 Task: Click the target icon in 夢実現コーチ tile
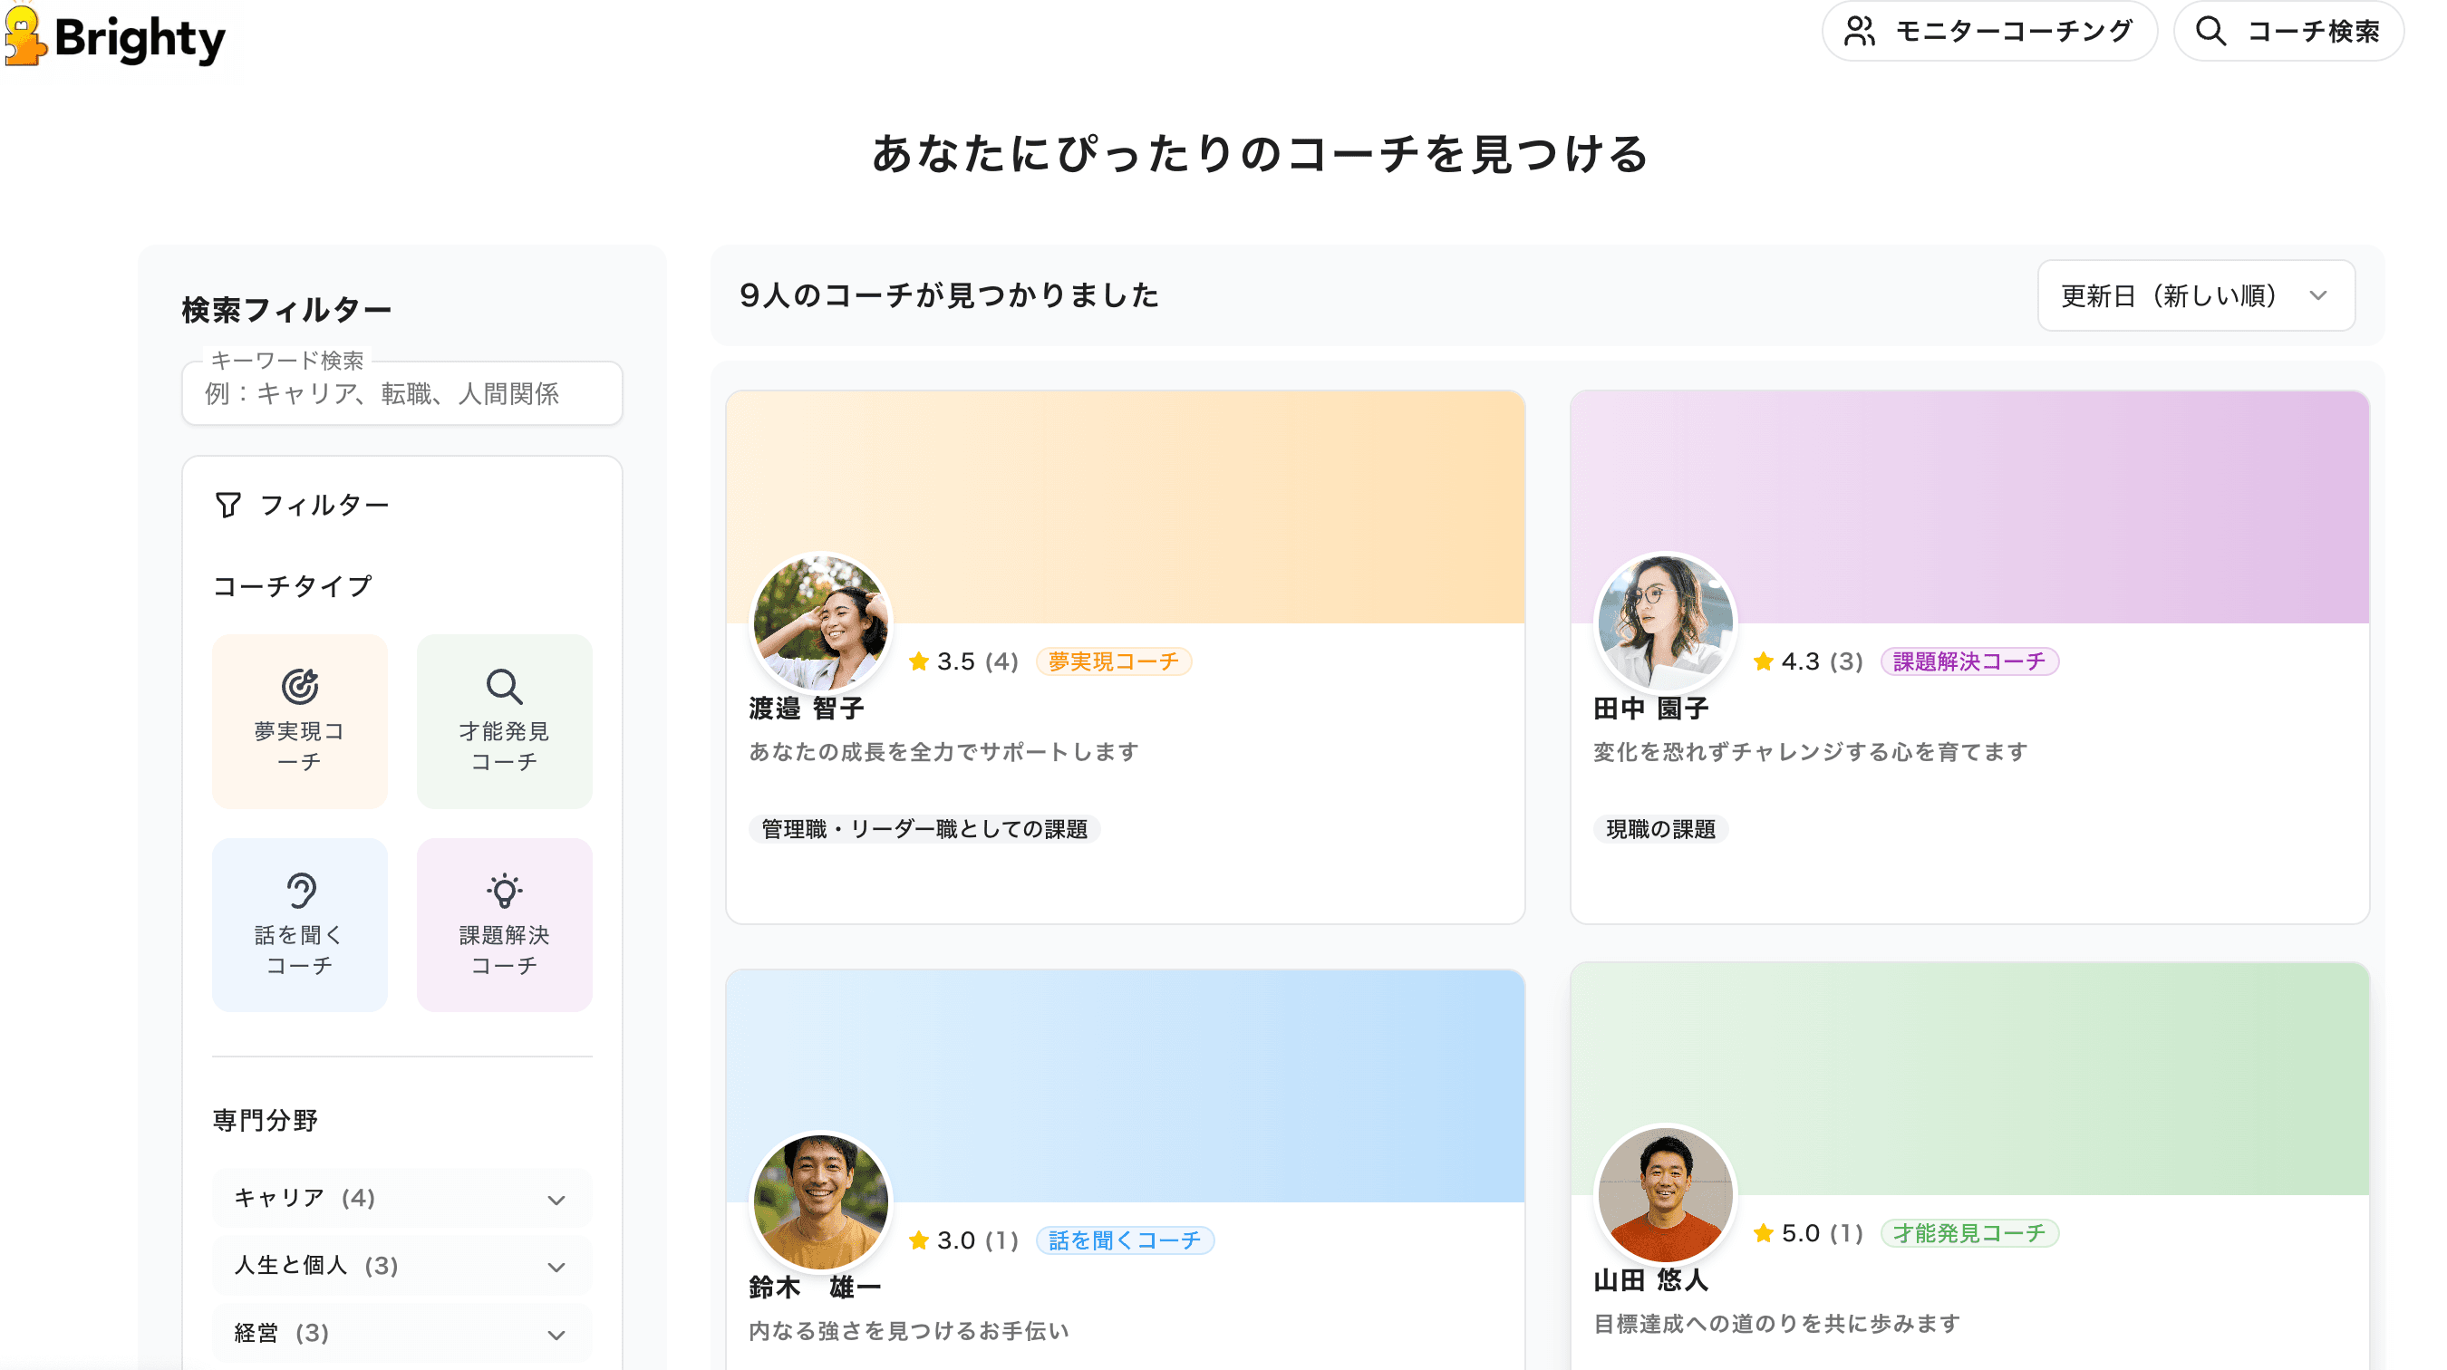point(299,686)
